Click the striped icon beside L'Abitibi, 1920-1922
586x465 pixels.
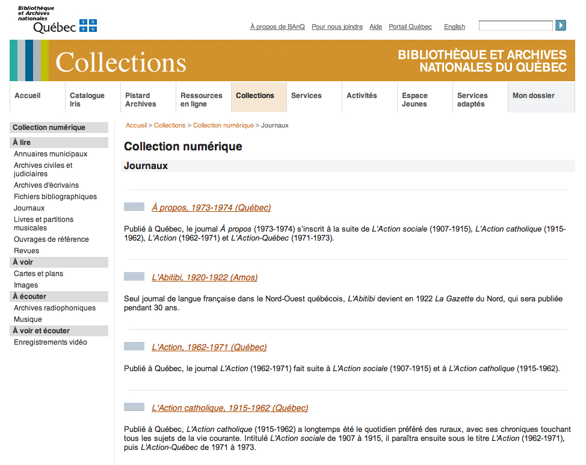tap(134, 276)
